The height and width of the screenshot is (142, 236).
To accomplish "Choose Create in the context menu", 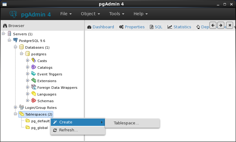I will (78, 122).
